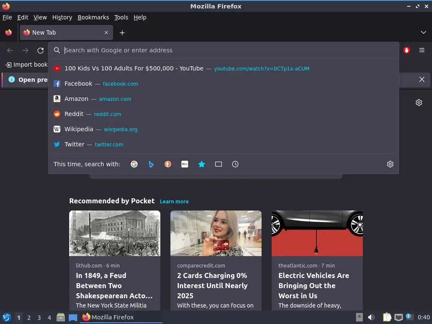Image resolution: width=432 pixels, height=324 pixels.
Task: Search this time with DuckDuckGo icon
Action: pyautogui.click(x=168, y=164)
